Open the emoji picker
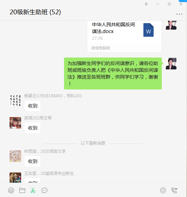The width and height of the screenshot is (187, 197). 11,190
